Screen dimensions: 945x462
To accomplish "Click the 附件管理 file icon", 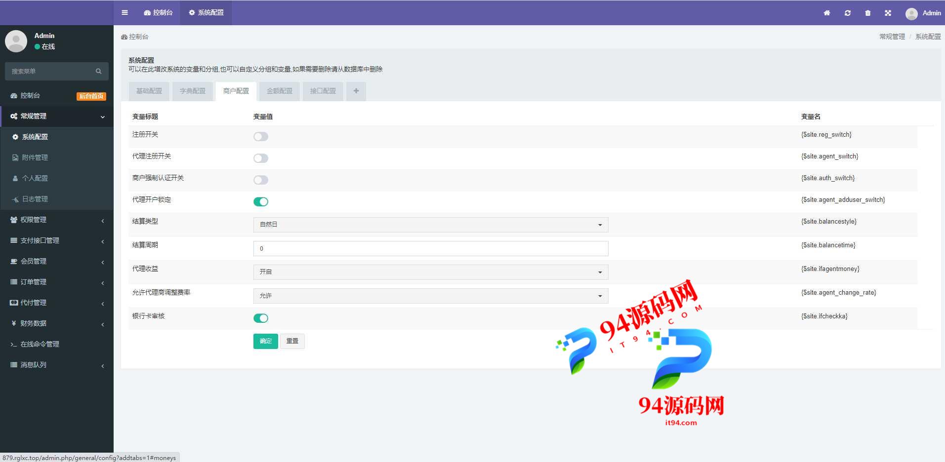I will coord(15,157).
